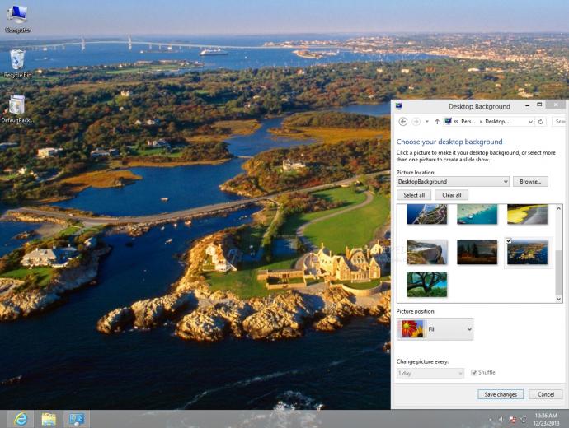The height and width of the screenshot is (428, 569).
Task: Click Save changes button
Action: (x=501, y=394)
